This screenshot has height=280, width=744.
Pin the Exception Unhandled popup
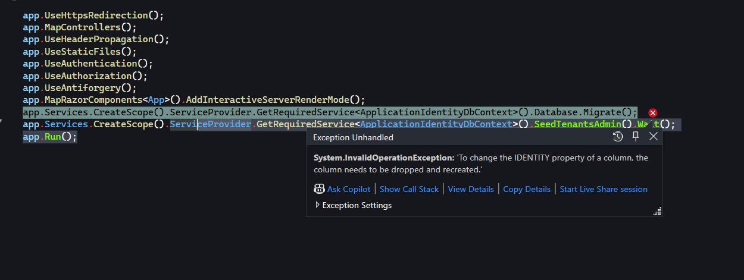(636, 137)
